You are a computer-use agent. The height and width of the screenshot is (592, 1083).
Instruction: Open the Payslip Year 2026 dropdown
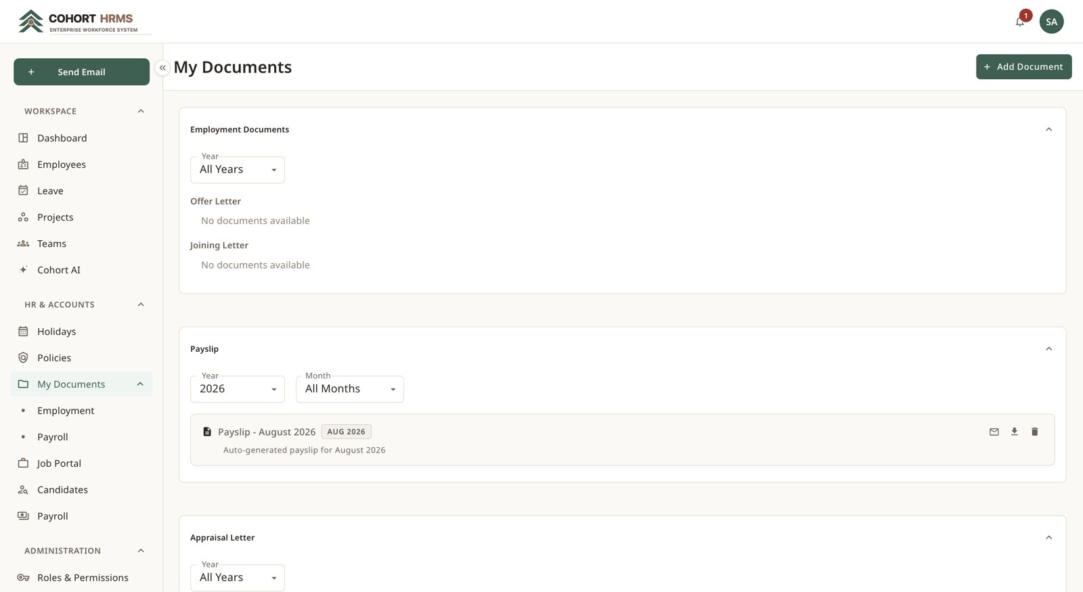point(238,389)
